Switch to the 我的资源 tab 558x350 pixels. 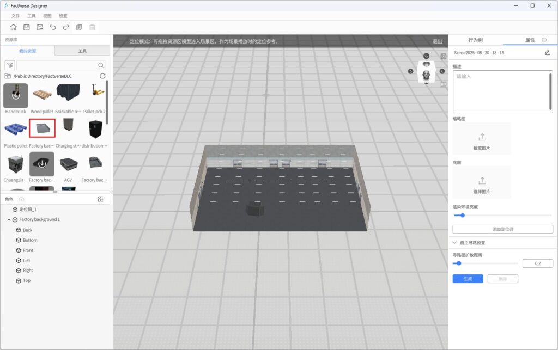(x=28, y=51)
